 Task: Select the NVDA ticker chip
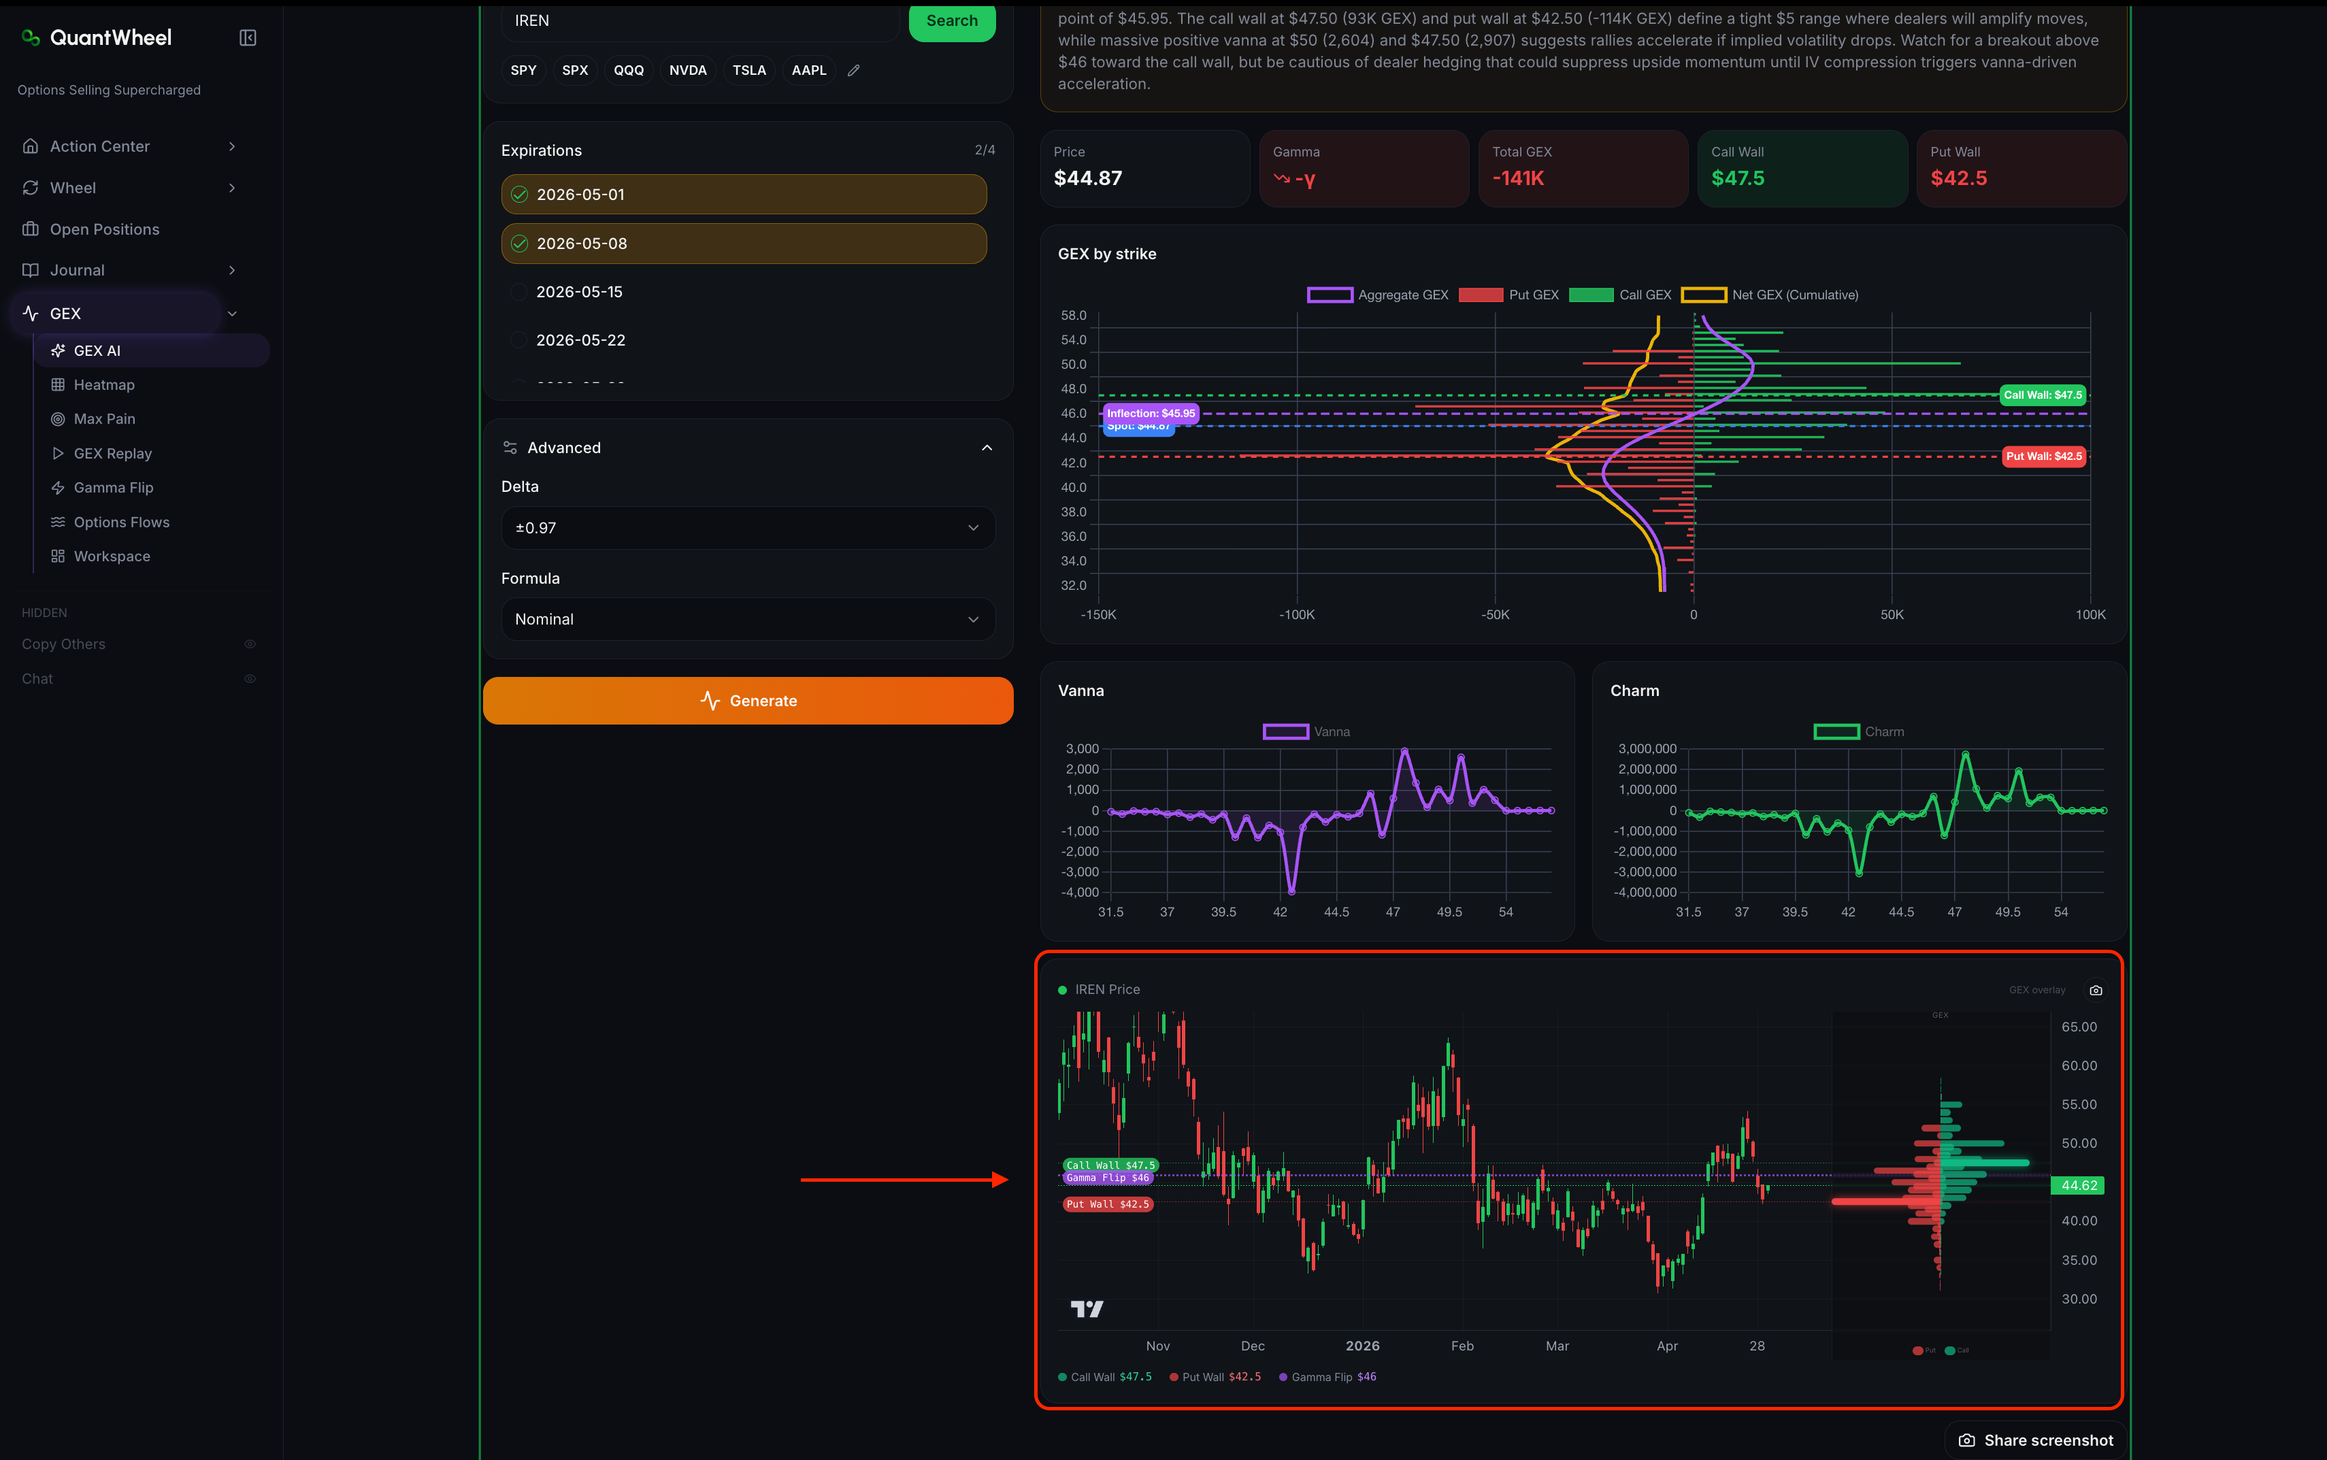pos(689,71)
